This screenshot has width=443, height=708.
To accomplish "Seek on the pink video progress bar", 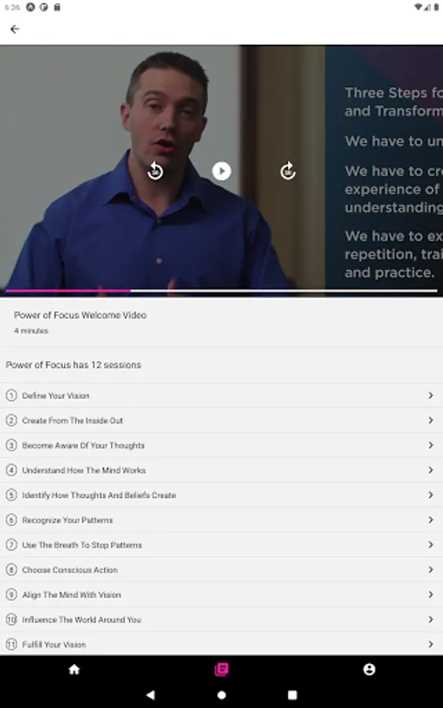I will [x=221, y=291].
